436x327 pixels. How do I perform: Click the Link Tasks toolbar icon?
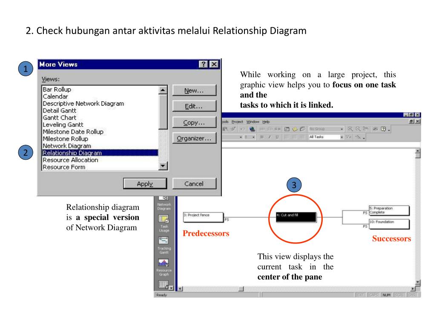pos(262,129)
